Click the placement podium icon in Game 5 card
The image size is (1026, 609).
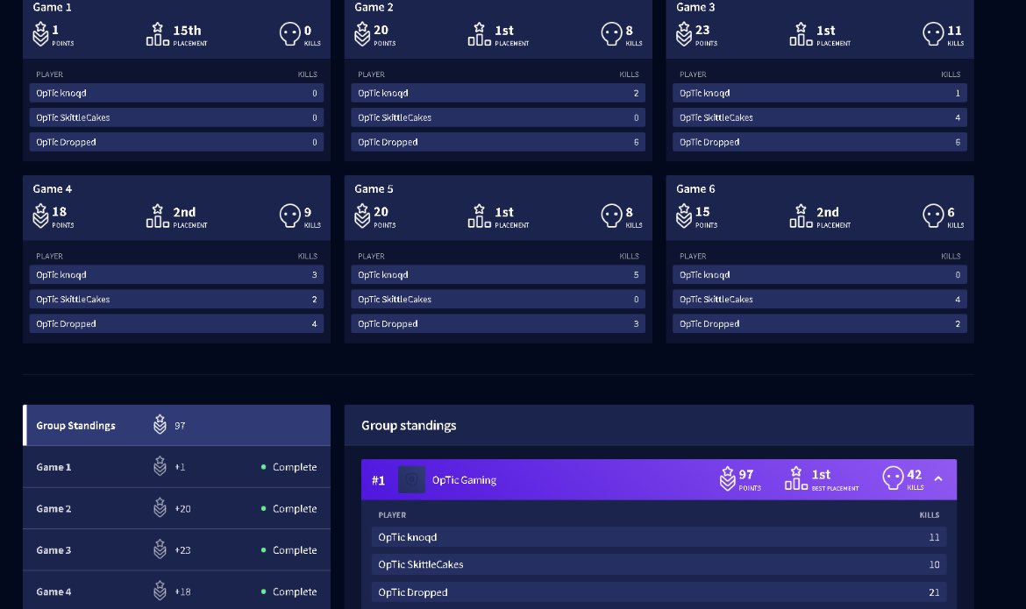point(480,216)
